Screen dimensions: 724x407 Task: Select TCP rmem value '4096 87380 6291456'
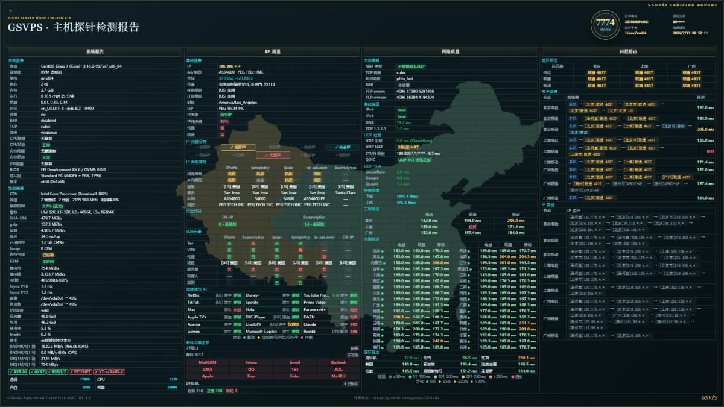tap(415, 90)
